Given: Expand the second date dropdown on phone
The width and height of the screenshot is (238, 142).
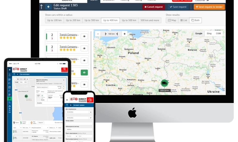Looking at the screenshot, I should pos(91,118).
